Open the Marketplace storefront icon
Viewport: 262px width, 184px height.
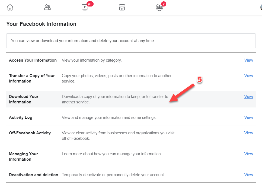[122, 7]
